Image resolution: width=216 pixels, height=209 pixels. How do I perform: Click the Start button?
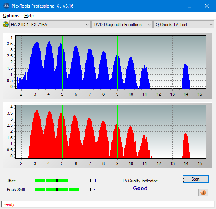click(x=196, y=179)
